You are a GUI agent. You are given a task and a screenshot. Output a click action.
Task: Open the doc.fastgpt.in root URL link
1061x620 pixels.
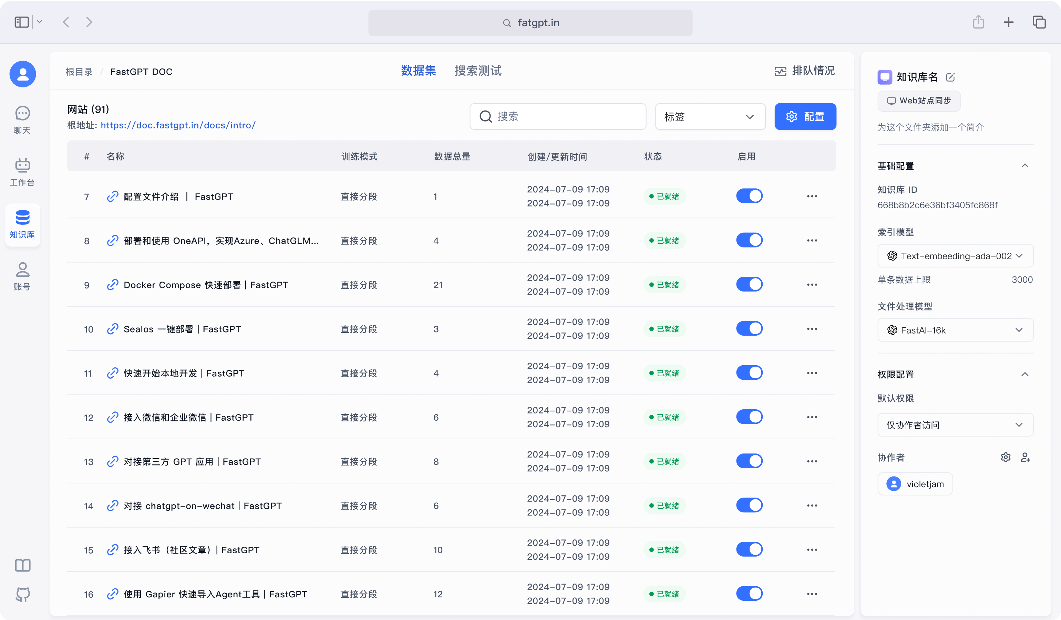point(178,125)
